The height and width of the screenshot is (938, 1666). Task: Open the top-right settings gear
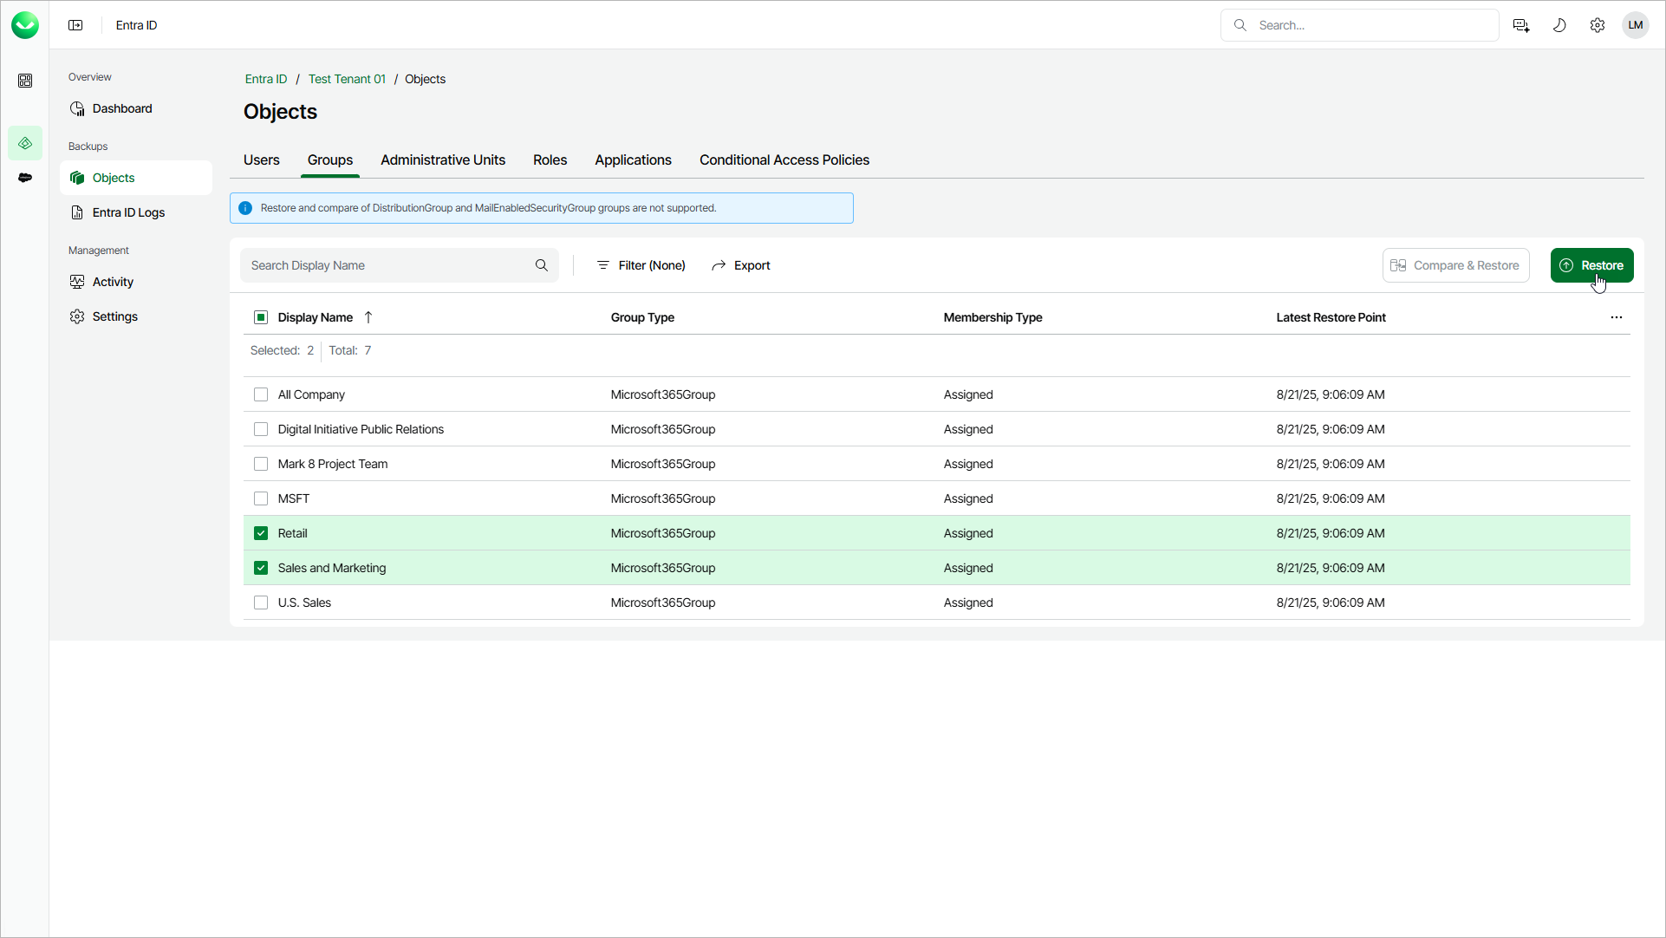(1598, 25)
